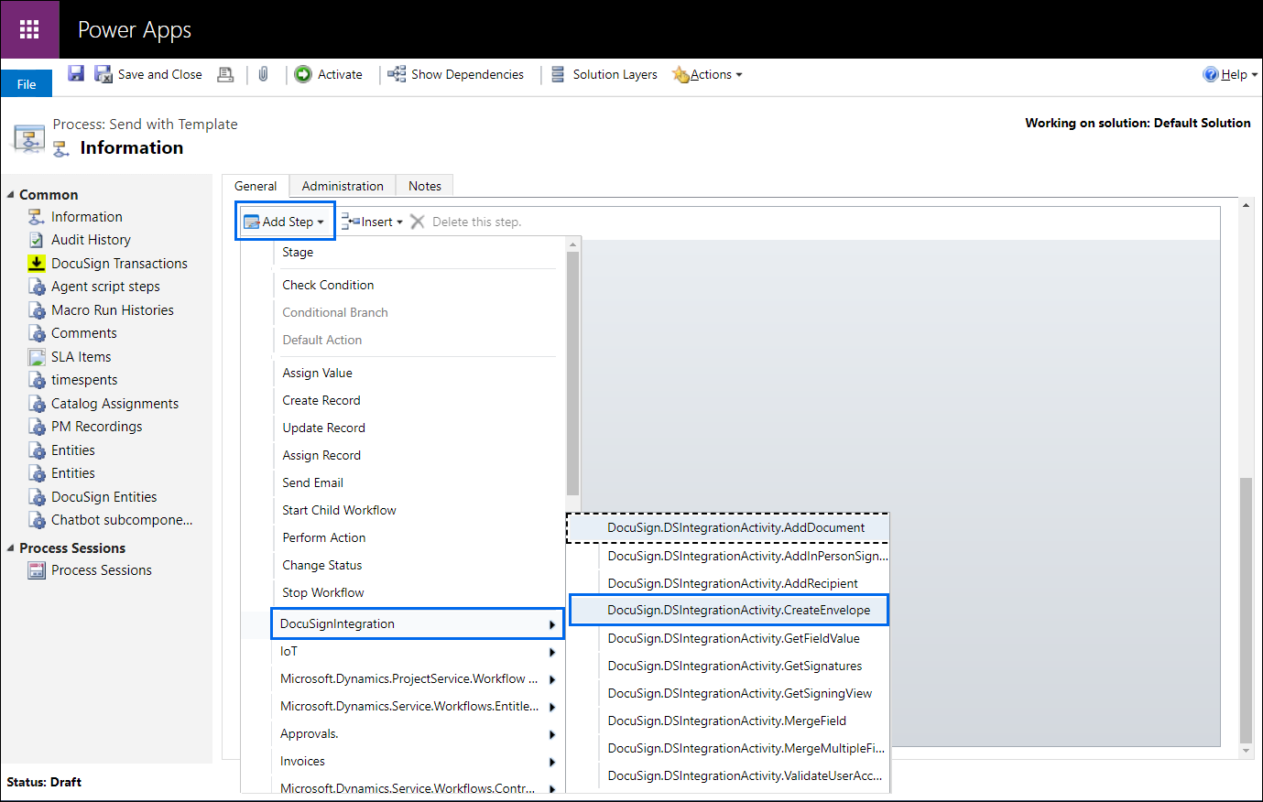This screenshot has width=1263, height=802.
Task: Choose AddRecipient from DocuSign submenu
Action: pos(733,583)
